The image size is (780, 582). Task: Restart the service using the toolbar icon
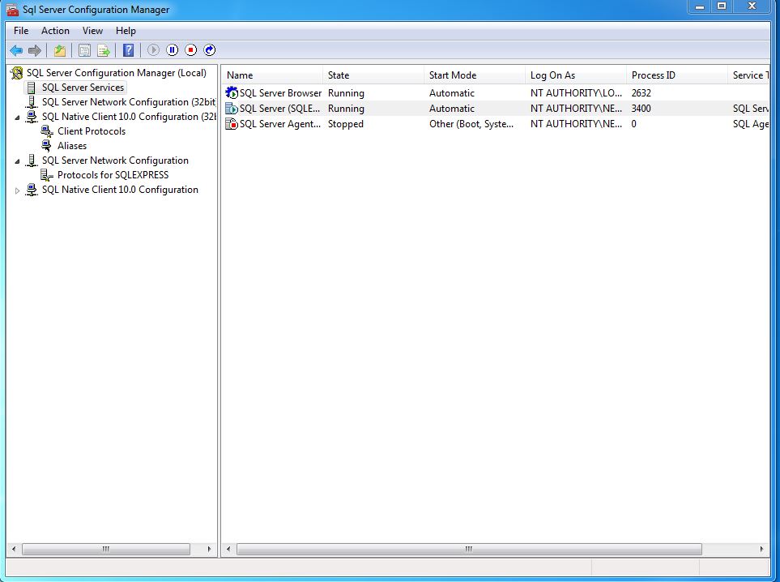point(209,49)
